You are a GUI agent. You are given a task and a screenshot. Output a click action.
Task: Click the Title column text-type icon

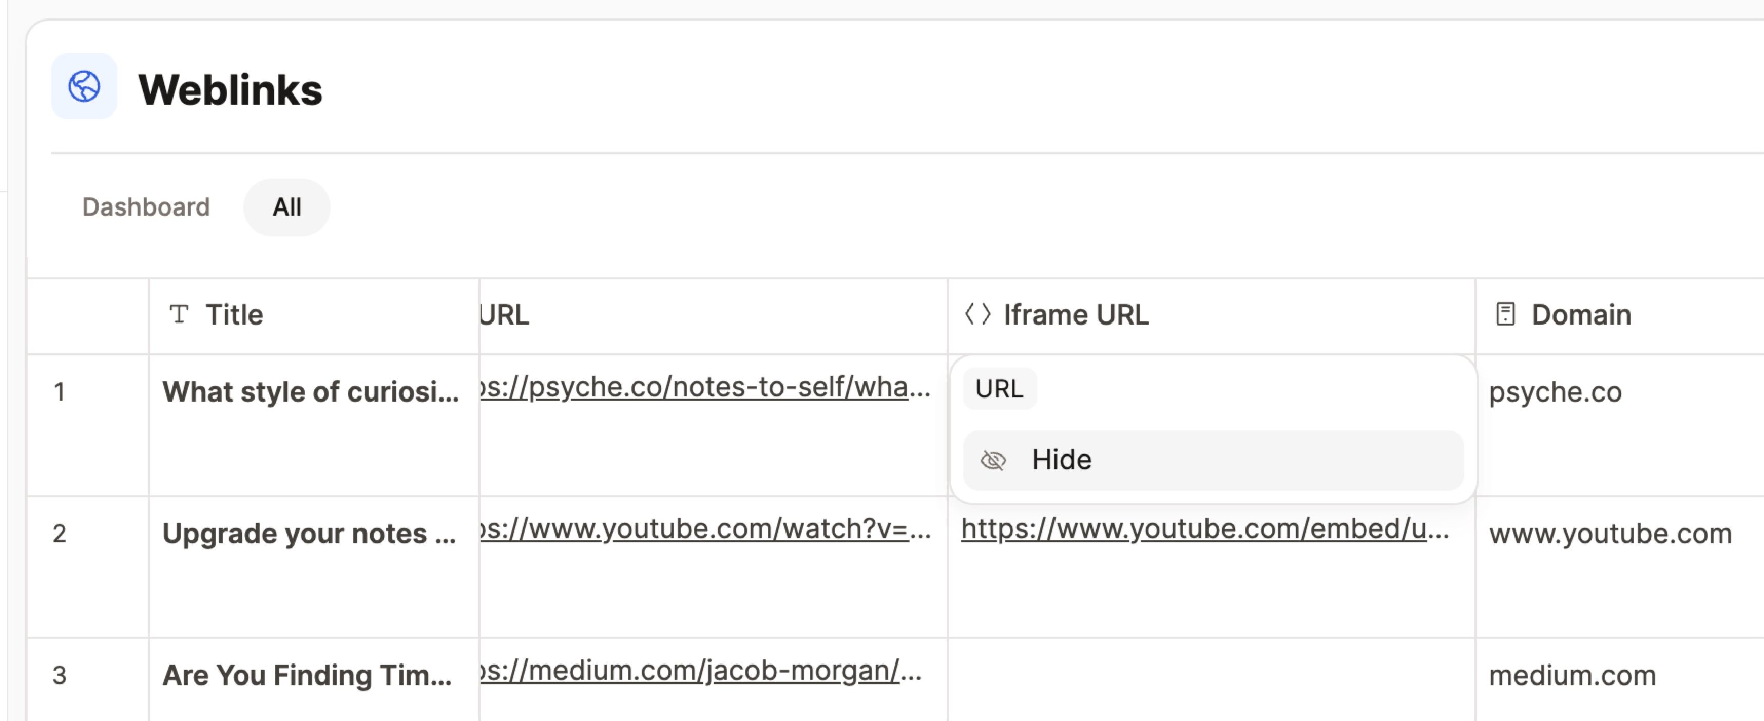(179, 314)
